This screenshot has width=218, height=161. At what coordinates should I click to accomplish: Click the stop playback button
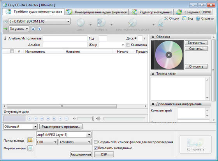60,118
